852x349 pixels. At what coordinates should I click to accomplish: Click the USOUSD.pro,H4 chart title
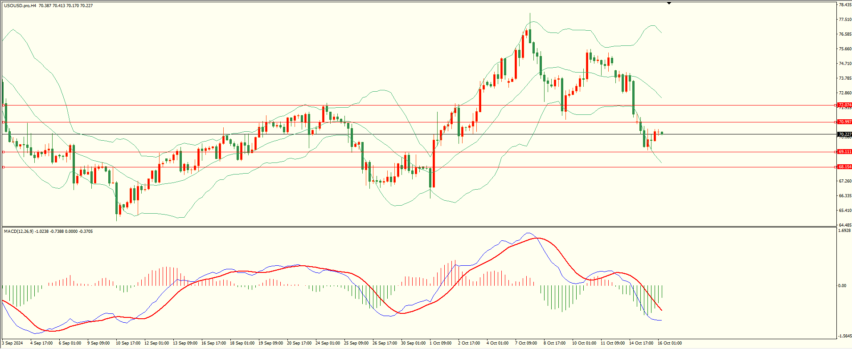(20, 6)
